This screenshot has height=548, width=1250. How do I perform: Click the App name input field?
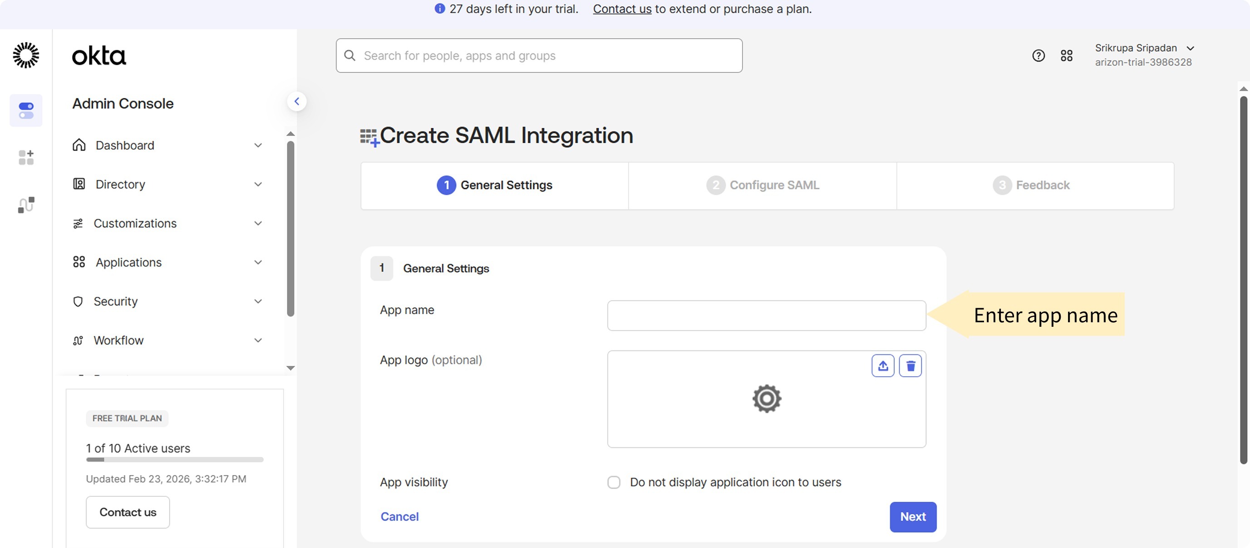tap(766, 315)
